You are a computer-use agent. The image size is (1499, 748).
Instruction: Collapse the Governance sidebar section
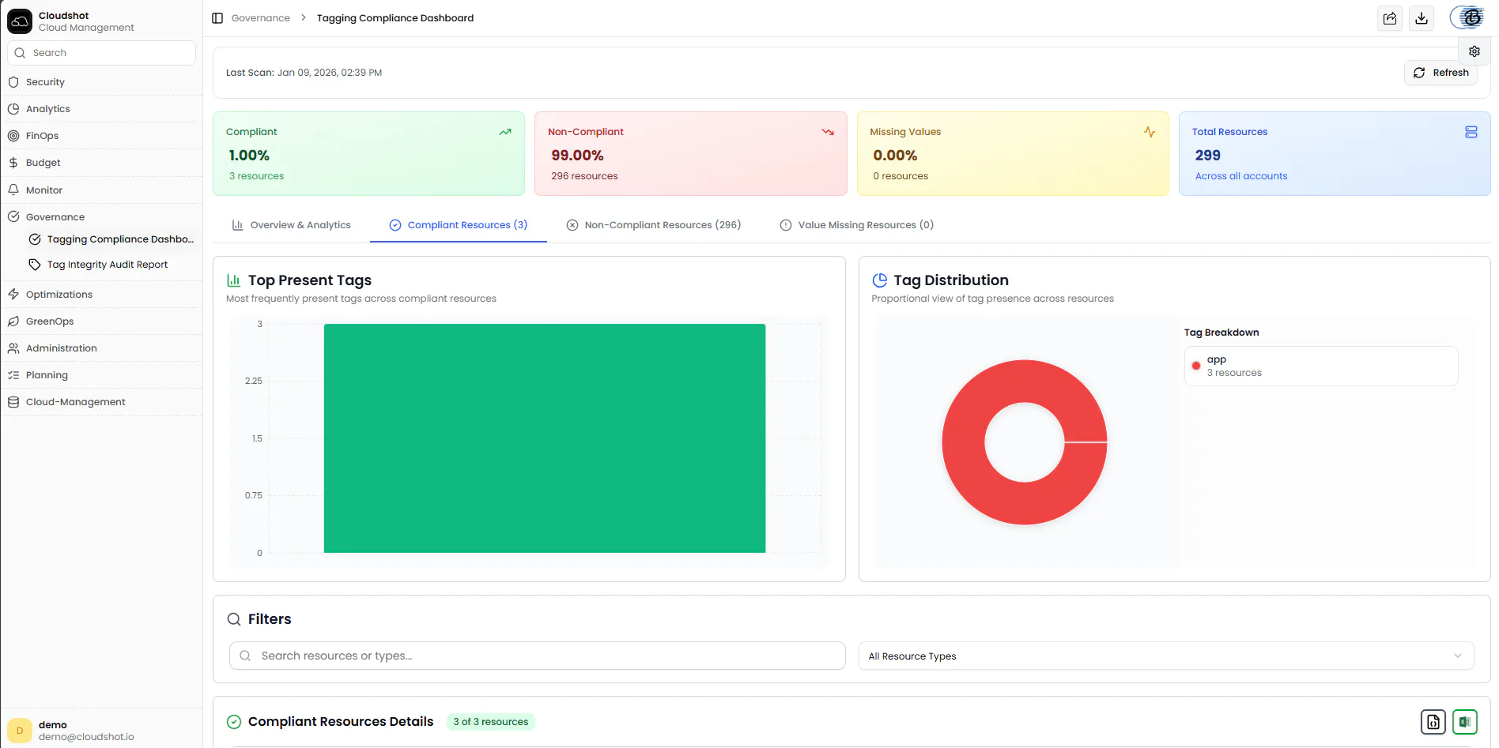pos(101,217)
